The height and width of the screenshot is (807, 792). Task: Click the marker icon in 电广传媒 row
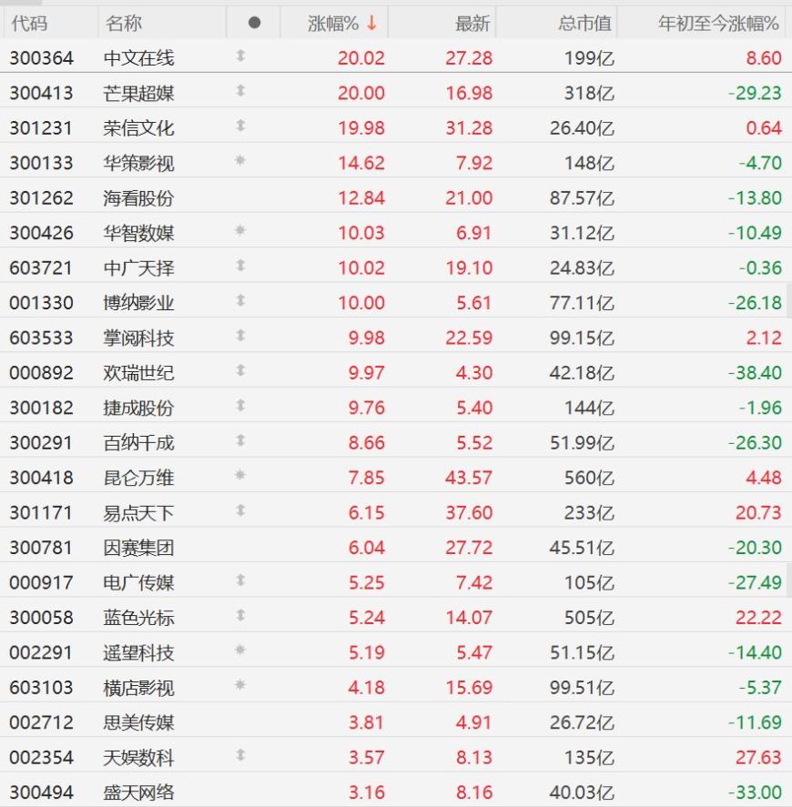240,580
